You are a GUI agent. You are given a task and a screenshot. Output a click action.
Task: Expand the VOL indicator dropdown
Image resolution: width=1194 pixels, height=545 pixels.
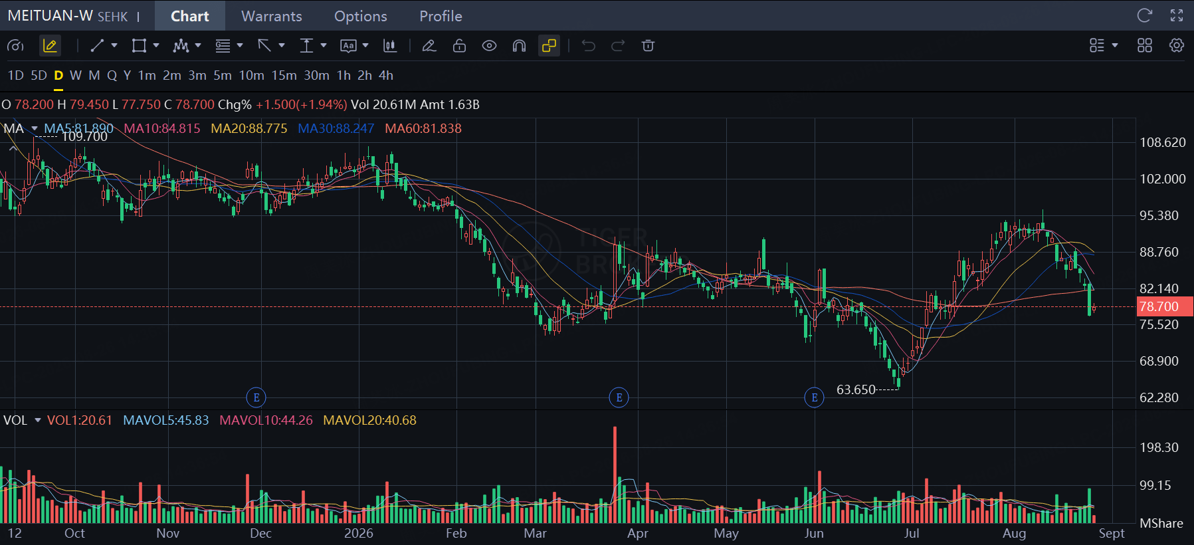click(x=37, y=420)
